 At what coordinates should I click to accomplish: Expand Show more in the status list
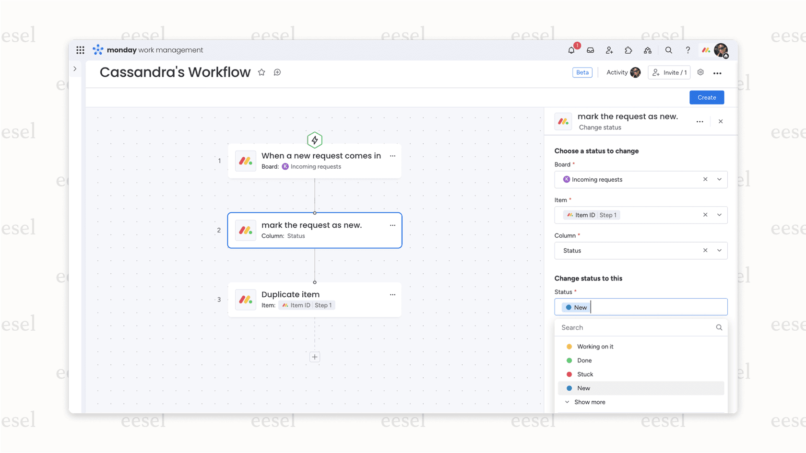point(589,402)
